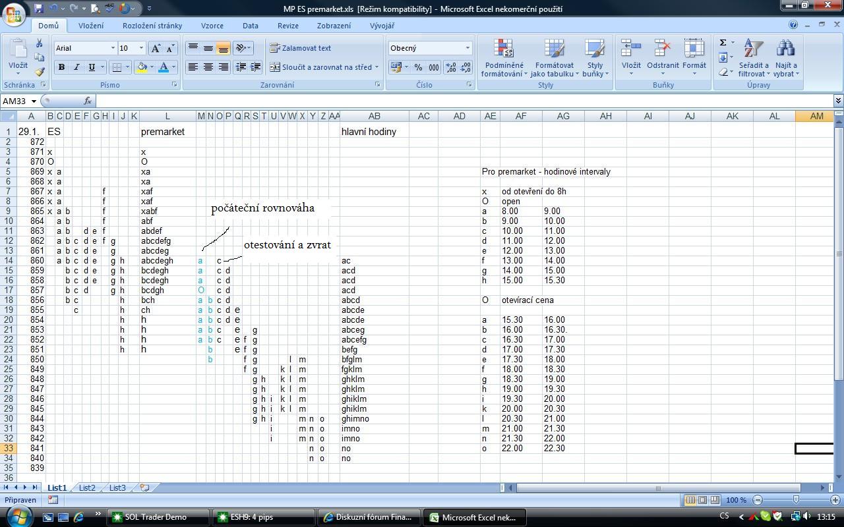Switch to the List2 sheet tab
Image resolution: width=844 pixels, height=527 pixels.
click(87, 488)
